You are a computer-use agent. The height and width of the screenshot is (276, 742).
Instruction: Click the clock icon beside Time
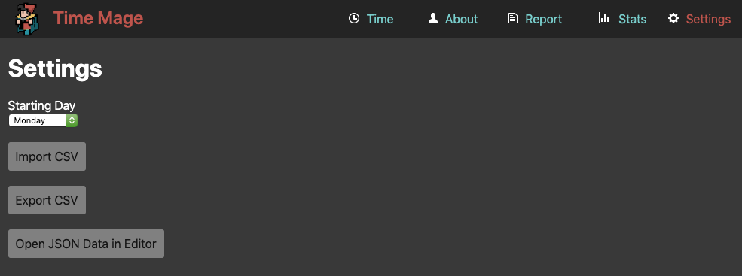pos(354,19)
